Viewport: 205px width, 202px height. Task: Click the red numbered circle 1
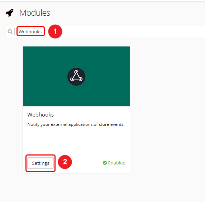point(55,31)
